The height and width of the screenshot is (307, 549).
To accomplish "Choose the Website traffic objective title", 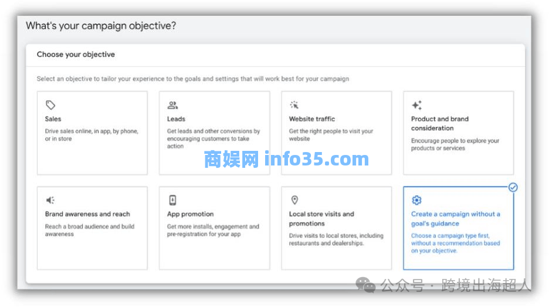I will [312, 119].
